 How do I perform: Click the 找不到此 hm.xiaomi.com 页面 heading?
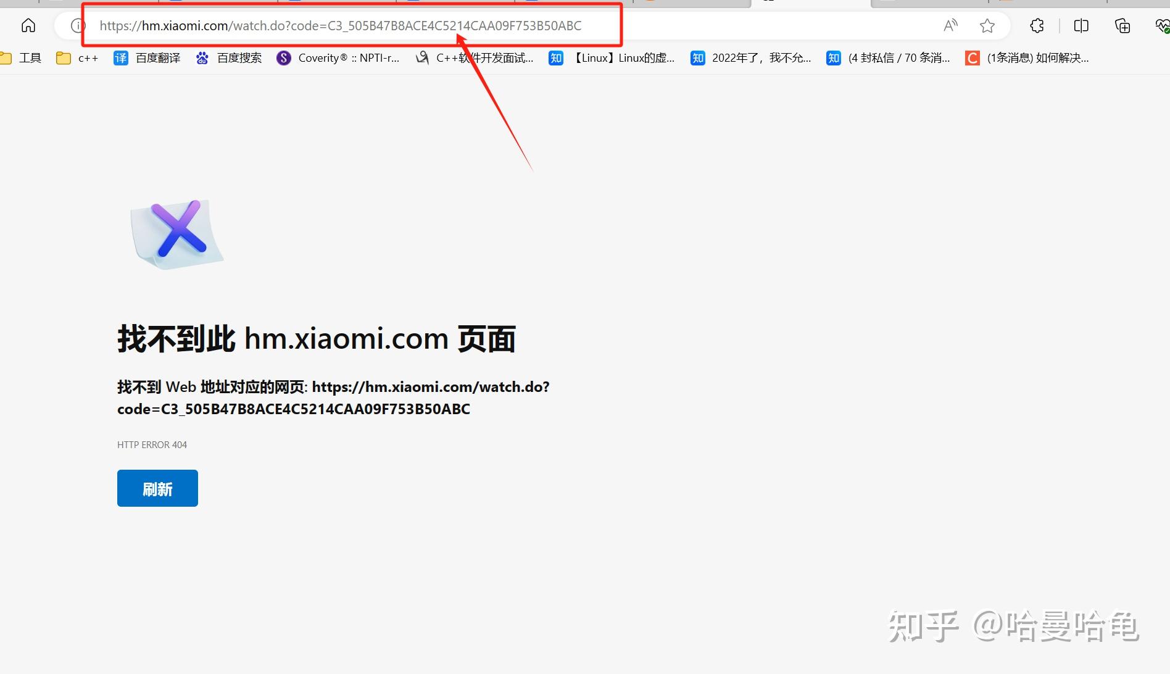pos(317,339)
